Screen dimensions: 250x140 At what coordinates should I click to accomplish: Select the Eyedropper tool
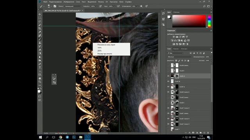point(40,32)
